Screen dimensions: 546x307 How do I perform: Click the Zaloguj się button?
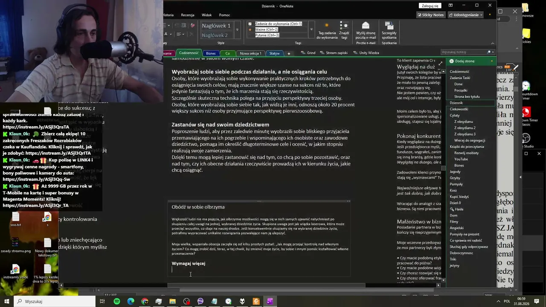click(x=430, y=6)
